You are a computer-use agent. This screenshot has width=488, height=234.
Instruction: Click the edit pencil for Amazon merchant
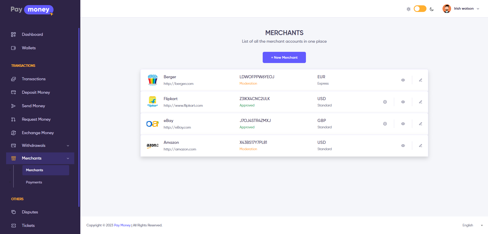pos(421,146)
